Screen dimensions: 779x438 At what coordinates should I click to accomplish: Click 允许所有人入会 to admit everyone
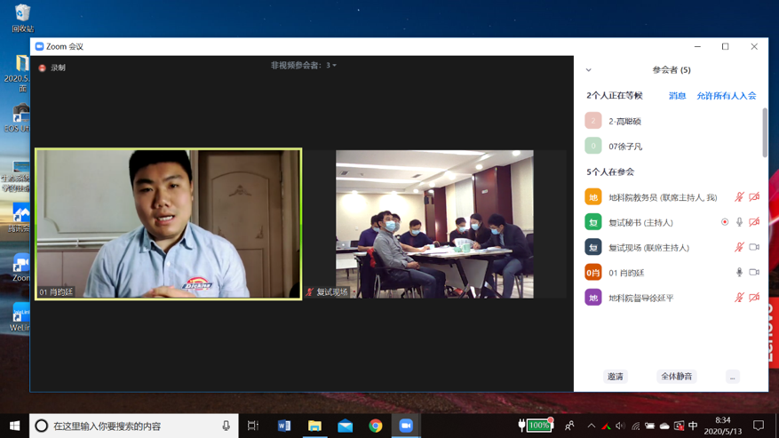[x=726, y=96]
